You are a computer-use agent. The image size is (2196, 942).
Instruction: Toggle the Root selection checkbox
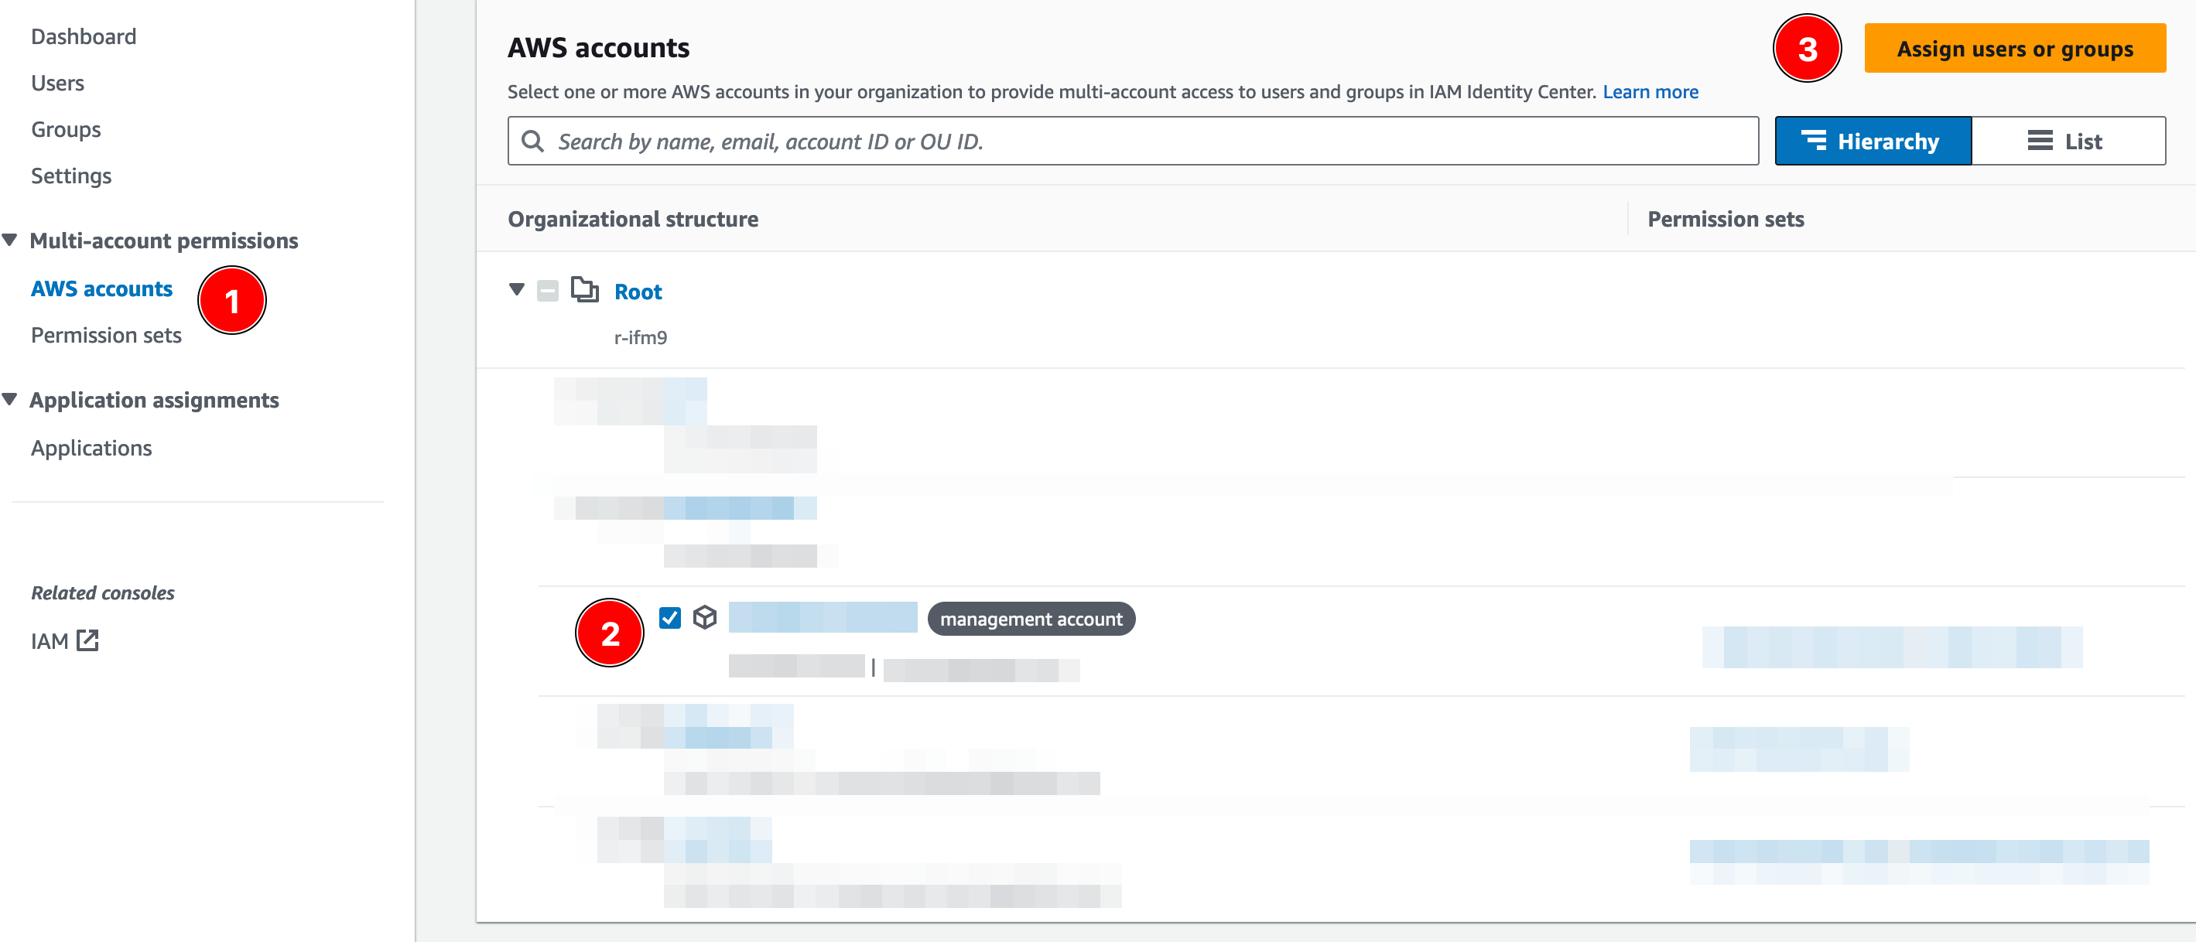click(x=548, y=291)
